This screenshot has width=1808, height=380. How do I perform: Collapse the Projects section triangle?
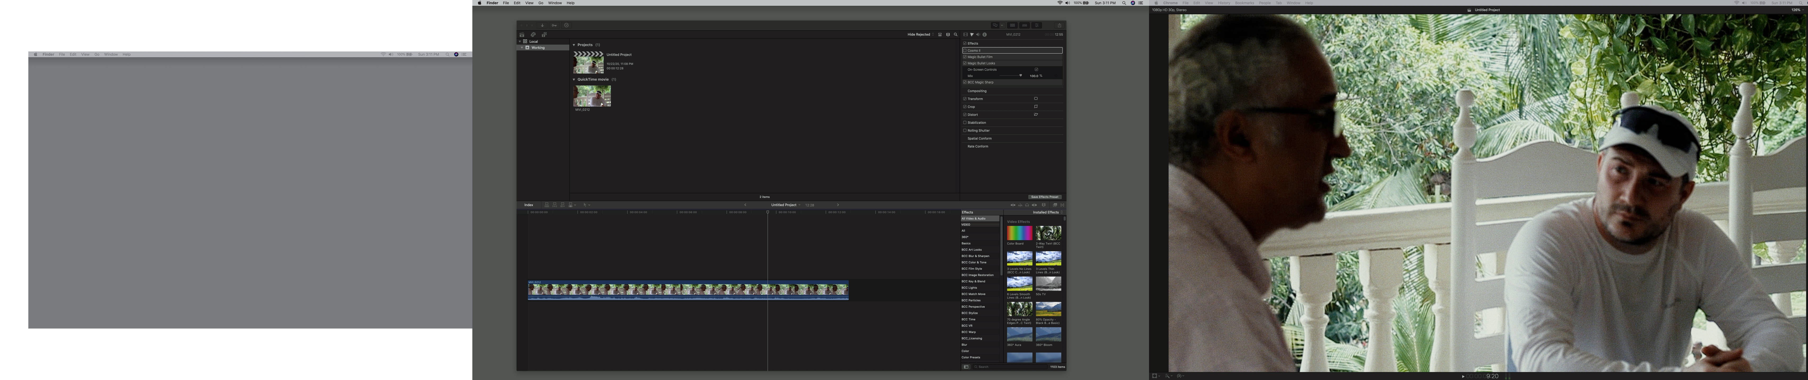pyautogui.click(x=574, y=45)
